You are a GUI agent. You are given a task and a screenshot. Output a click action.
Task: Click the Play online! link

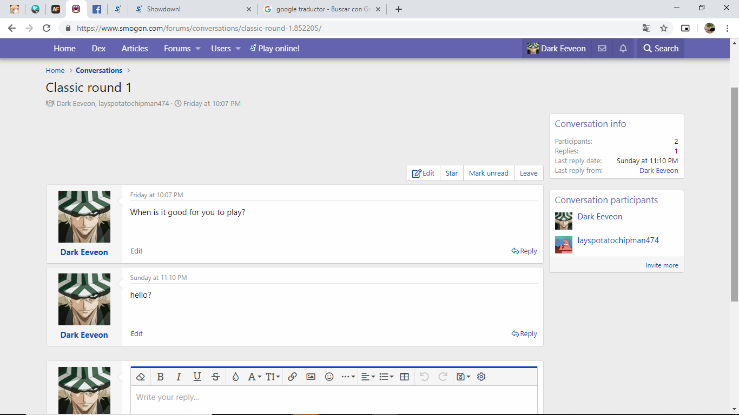(x=275, y=49)
